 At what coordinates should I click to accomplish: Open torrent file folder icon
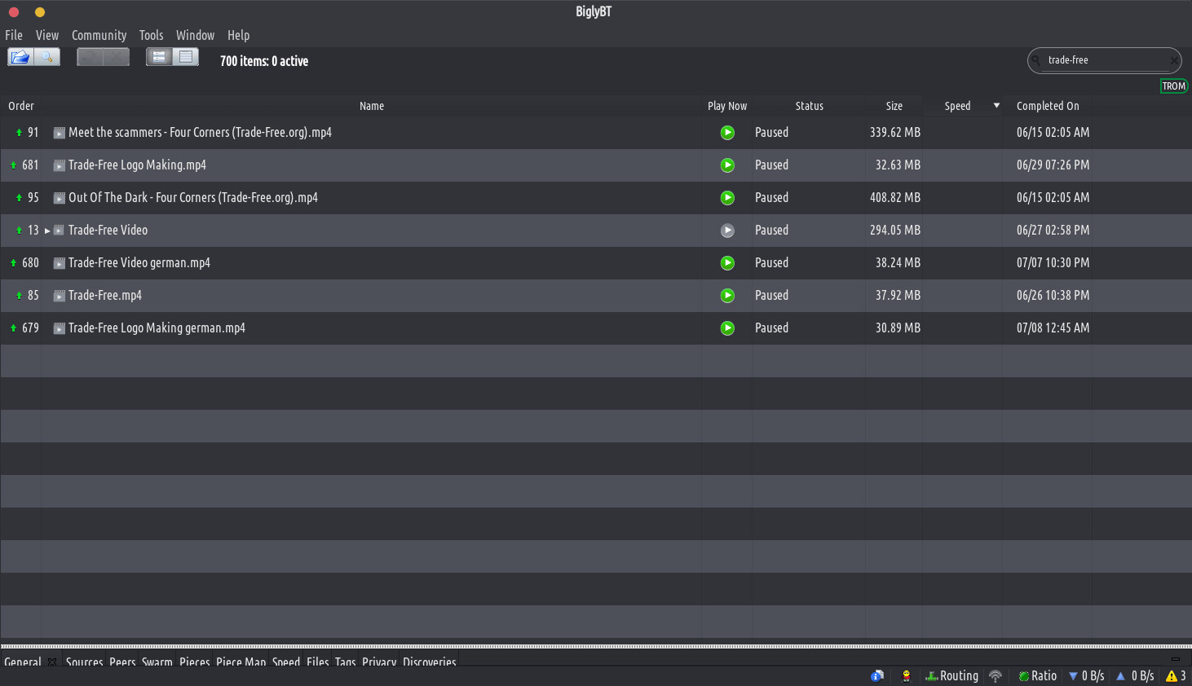[x=20, y=57]
